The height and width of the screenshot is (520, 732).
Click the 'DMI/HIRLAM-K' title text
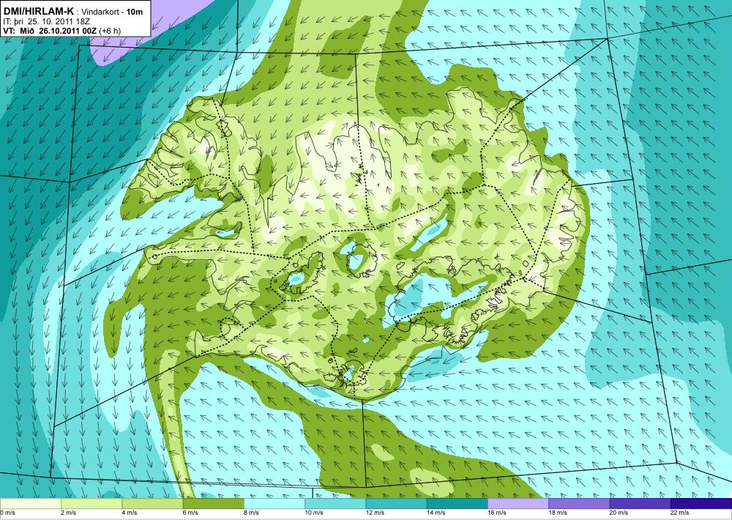38,11
